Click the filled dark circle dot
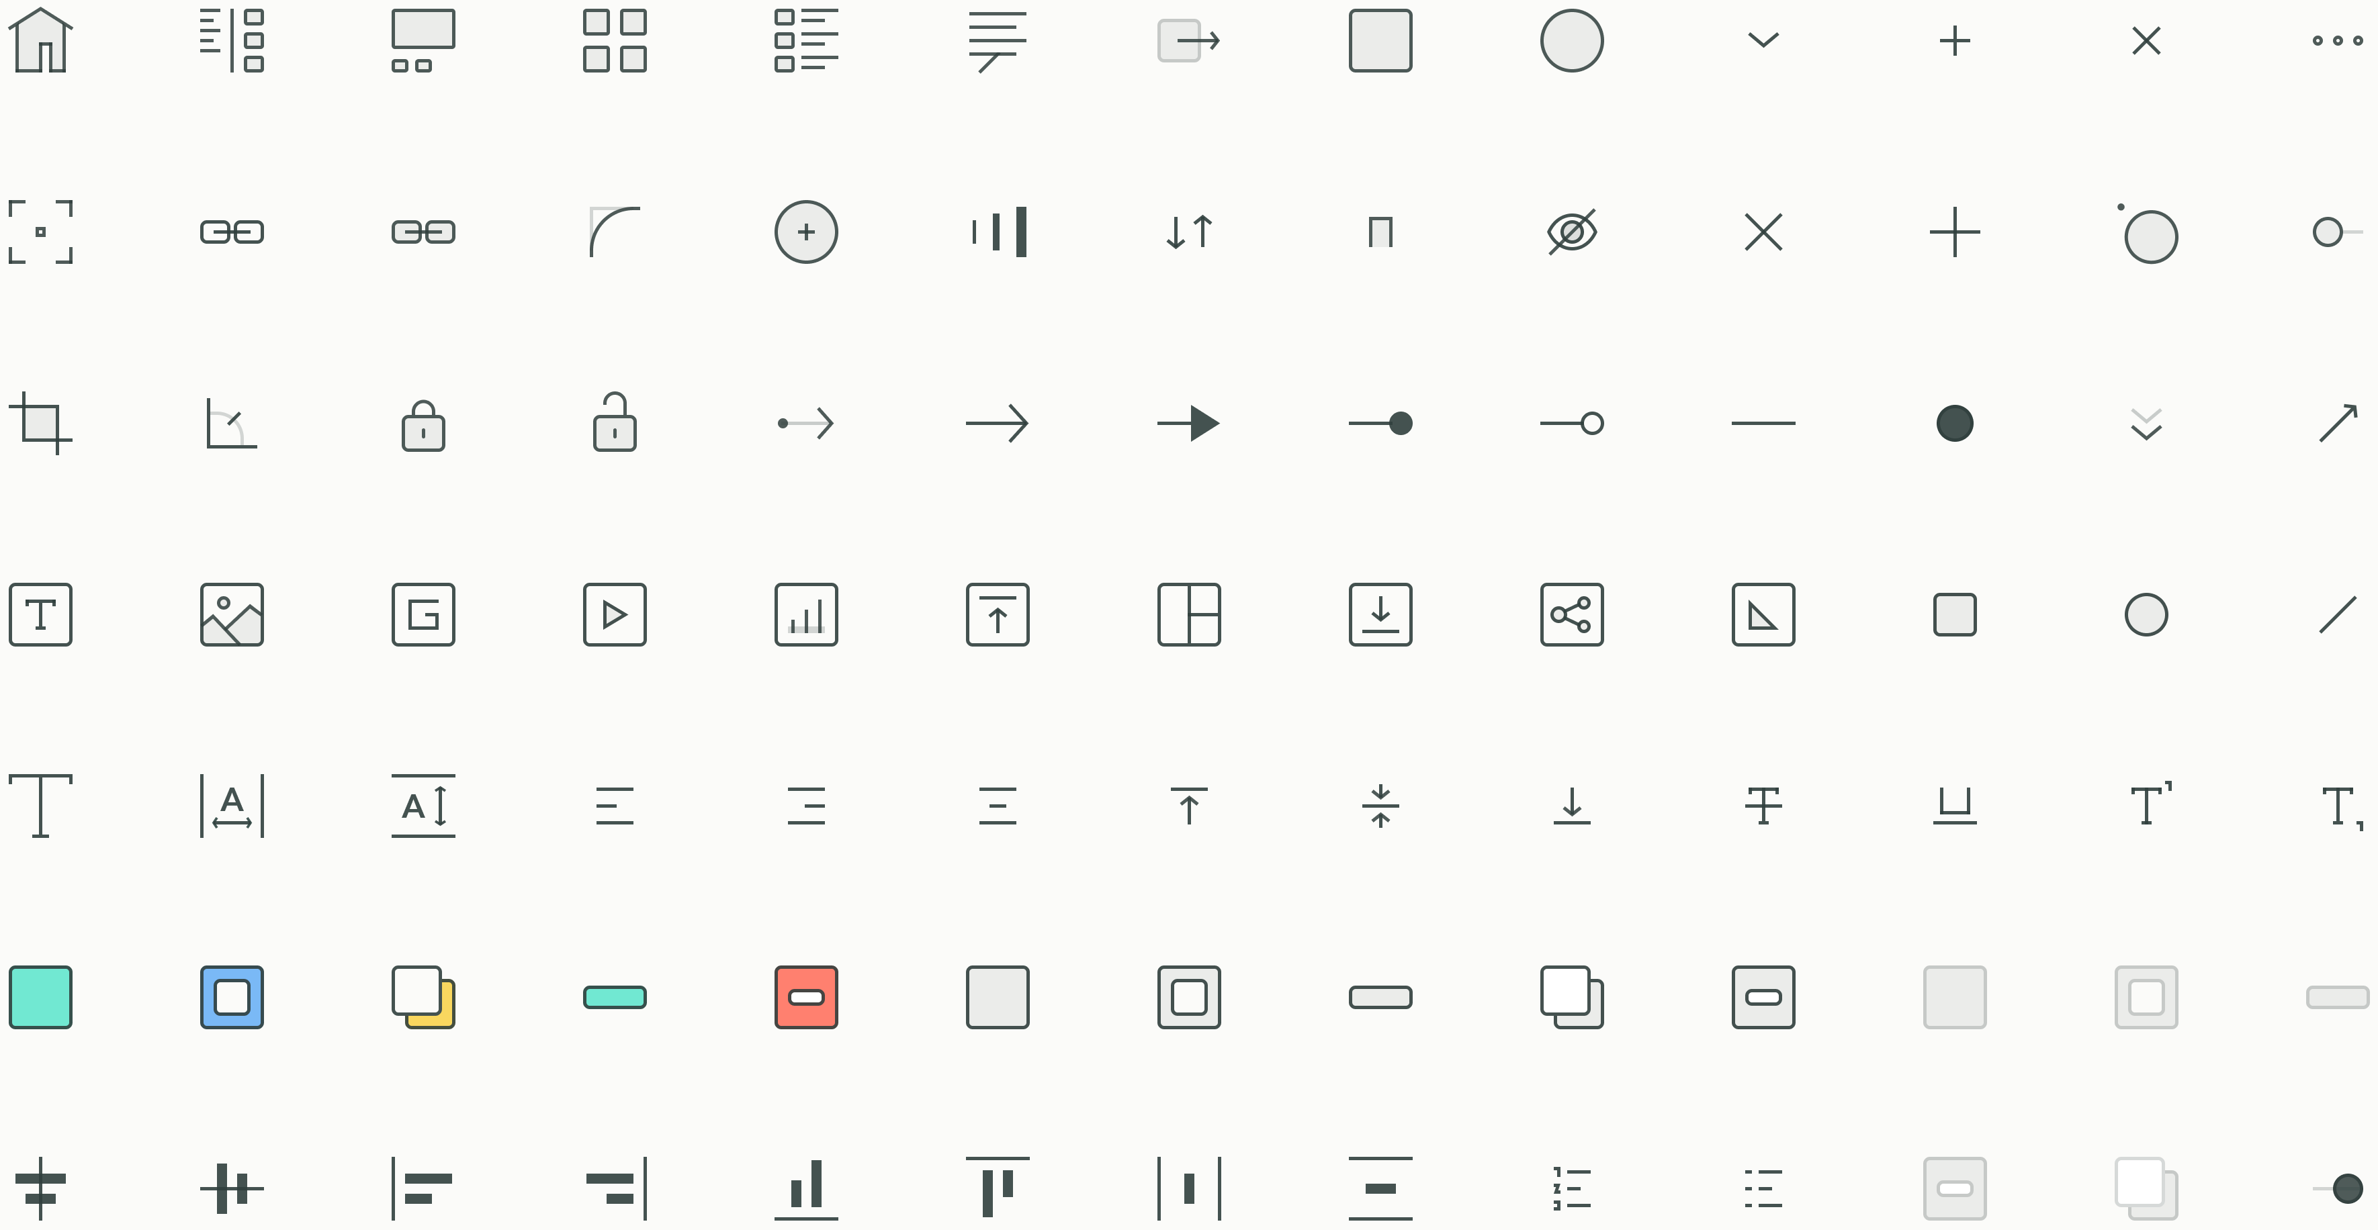This screenshot has width=2378, height=1230. 1954,424
